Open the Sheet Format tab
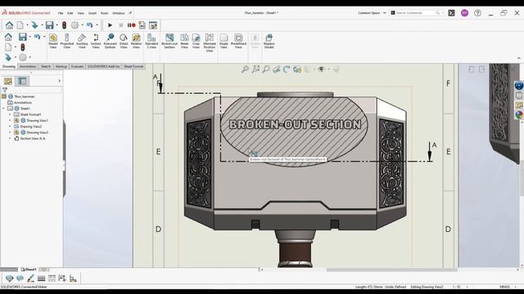The width and height of the screenshot is (524, 294). coord(133,66)
